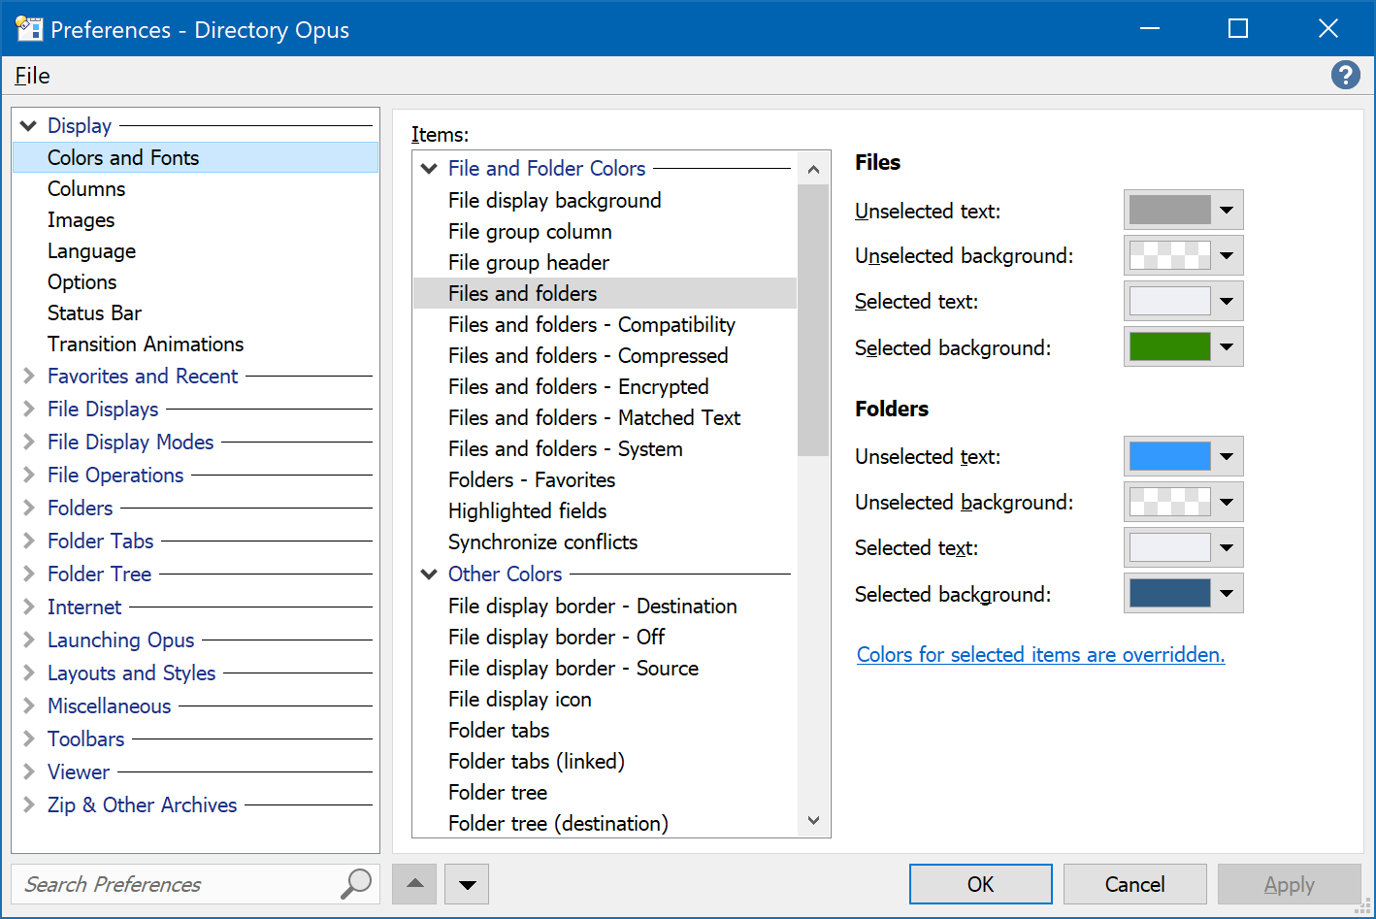Select Synchronize conflicts item
Screen dimensions: 1376x919
(x=605, y=542)
